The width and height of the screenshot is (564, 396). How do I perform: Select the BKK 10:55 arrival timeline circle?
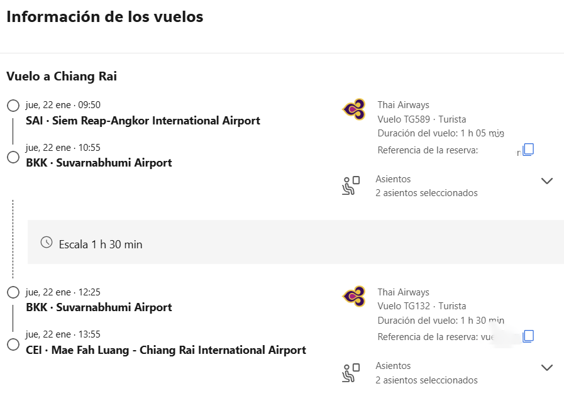(x=13, y=157)
